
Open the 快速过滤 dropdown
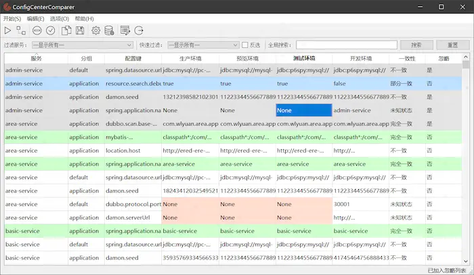click(x=203, y=45)
